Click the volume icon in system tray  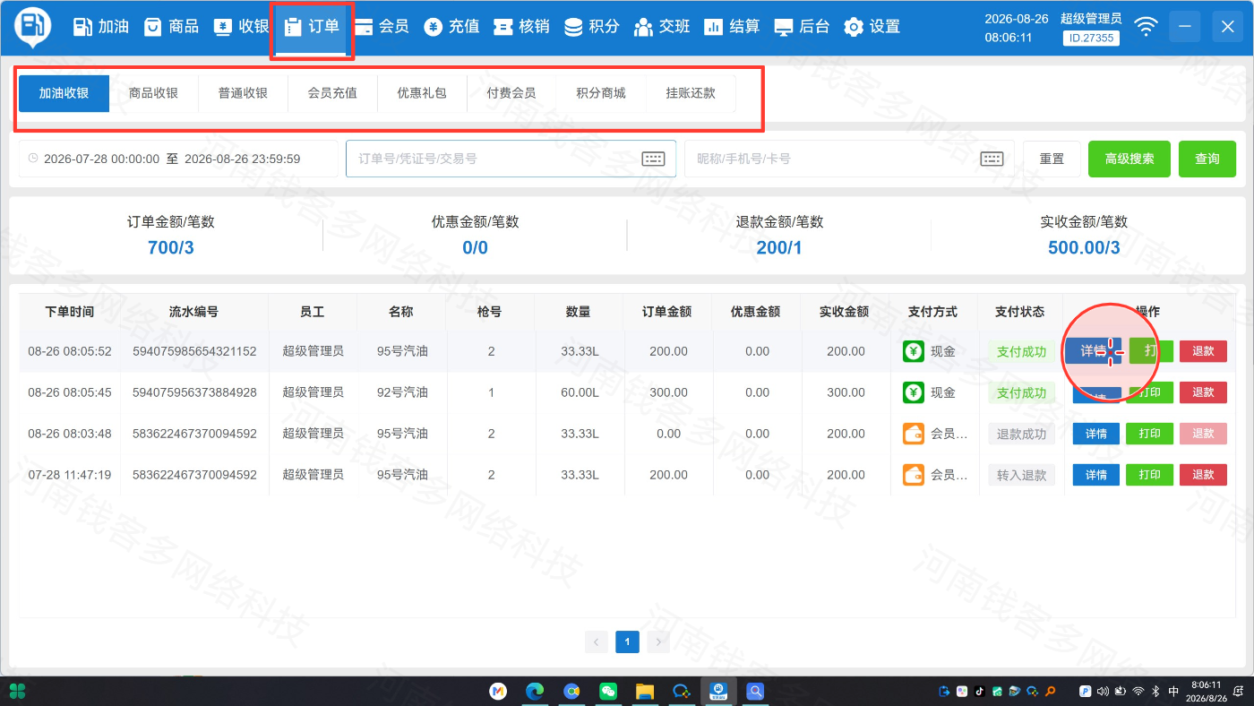(1104, 691)
